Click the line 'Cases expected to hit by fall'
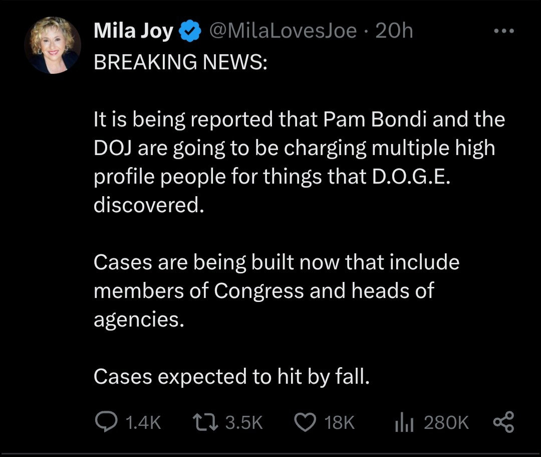 pos(231,377)
